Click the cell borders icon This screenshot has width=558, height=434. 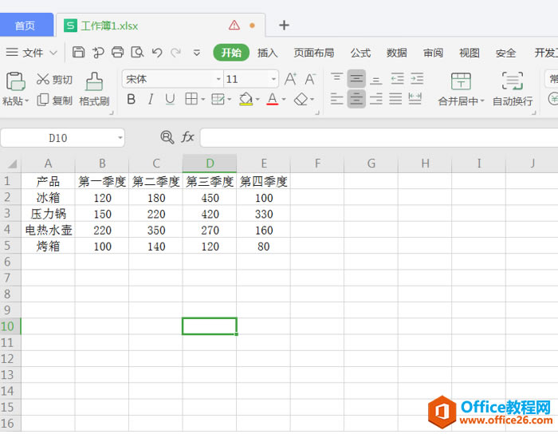pos(191,99)
